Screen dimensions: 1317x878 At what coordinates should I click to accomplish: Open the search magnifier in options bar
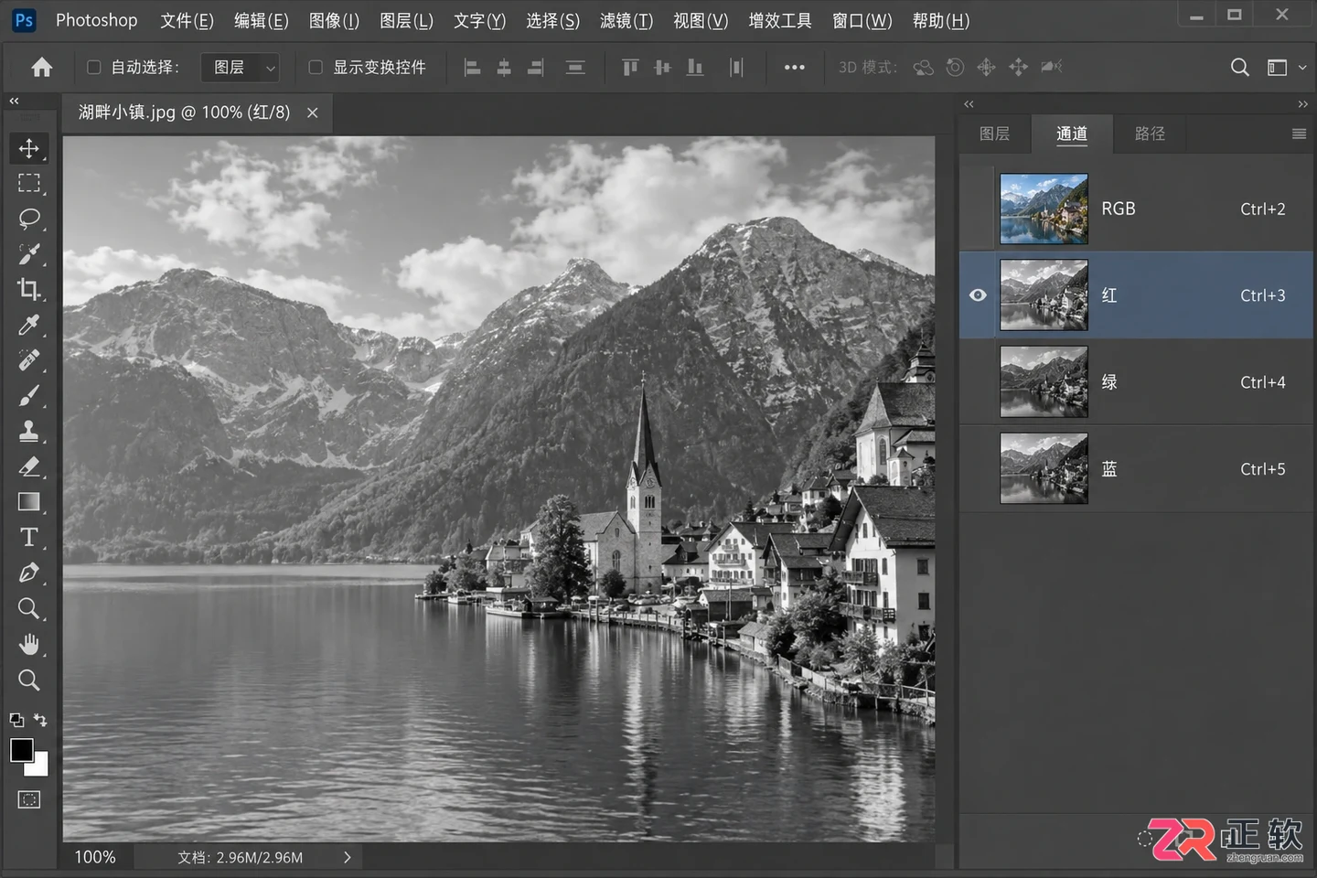tap(1239, 67)
